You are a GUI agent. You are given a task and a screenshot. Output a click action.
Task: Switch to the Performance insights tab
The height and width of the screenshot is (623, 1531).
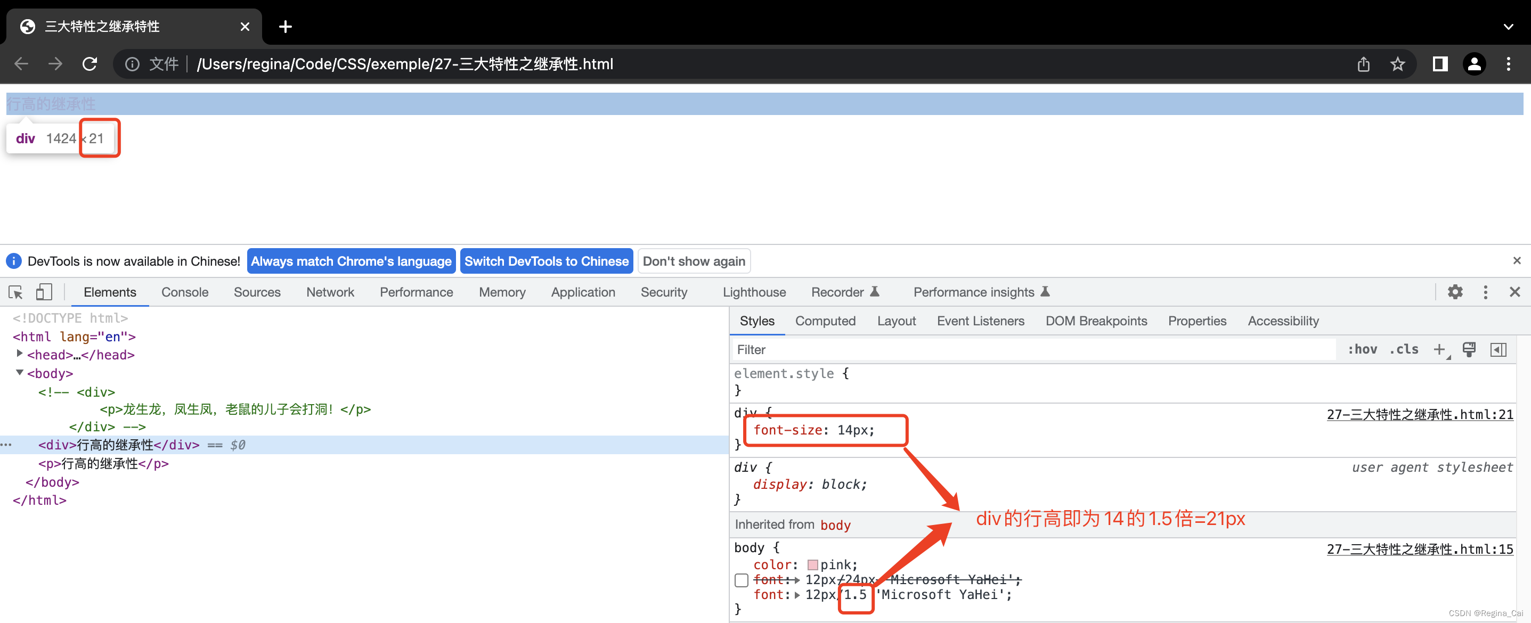tap(981, 292)
